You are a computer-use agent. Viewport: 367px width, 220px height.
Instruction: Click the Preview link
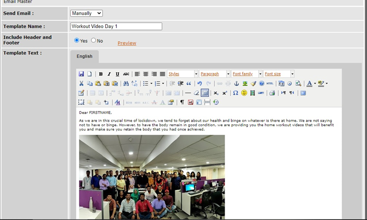click(127, 43)
